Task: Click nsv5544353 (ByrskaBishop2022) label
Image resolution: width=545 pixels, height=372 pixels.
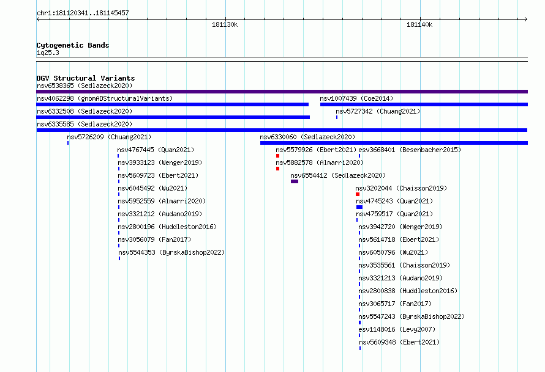Action: pos(171,252)
